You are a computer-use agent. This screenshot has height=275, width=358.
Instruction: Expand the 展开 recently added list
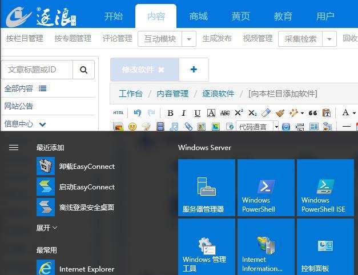pos(47,228)
